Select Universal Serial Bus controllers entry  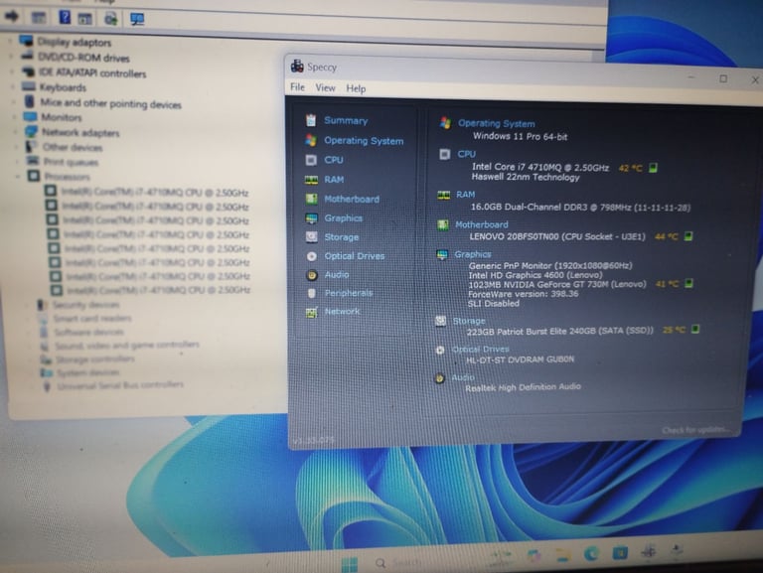[x=120, y=385]
